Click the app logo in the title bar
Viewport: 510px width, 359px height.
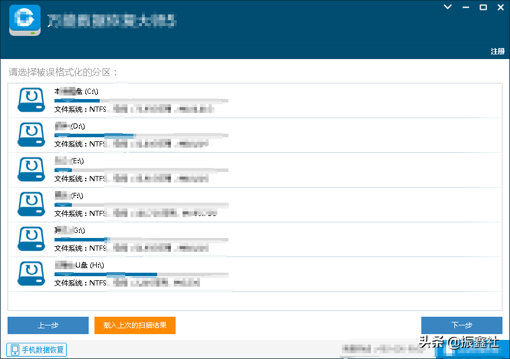coord(25,21)
